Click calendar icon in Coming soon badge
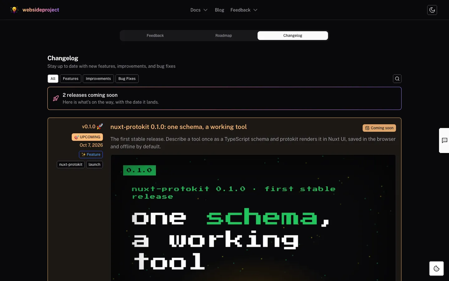Image resolution: width=449 pixels, height=281 pixels. coord(367,128)
